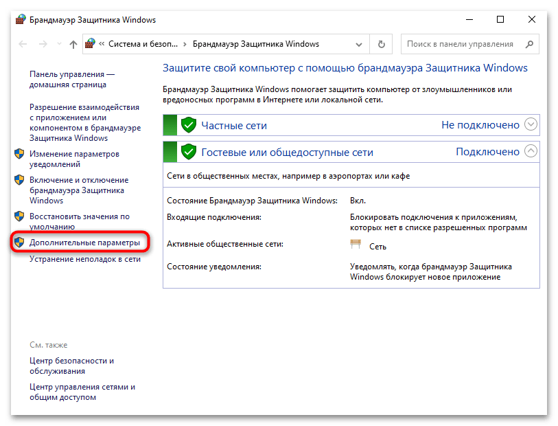Click the shield icon beside Дополнительные параметры
Screen dimensions: 558x426
click(x=19, y=241)
